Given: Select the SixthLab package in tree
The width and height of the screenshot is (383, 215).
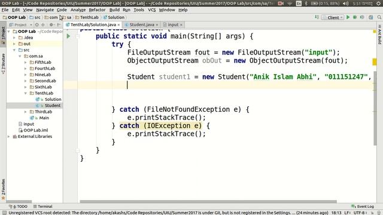Looking at the screenshot, I should [x=43, y=87].
